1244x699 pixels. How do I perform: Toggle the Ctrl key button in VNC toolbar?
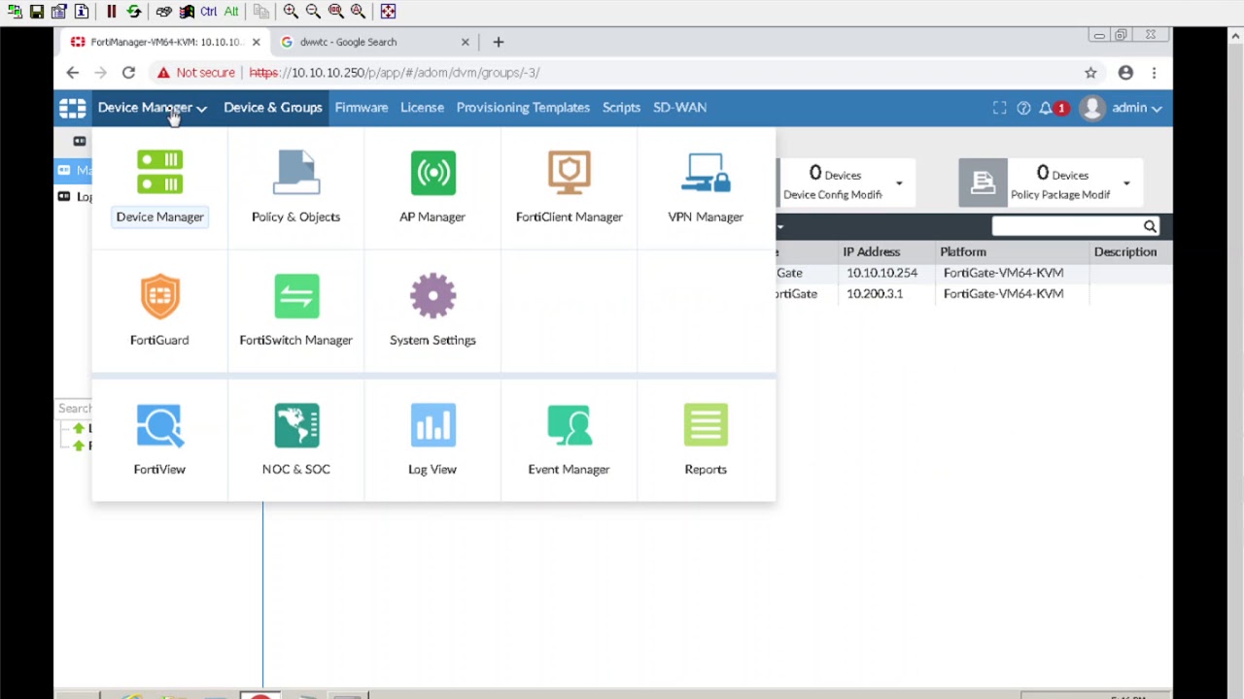[208, 12]
